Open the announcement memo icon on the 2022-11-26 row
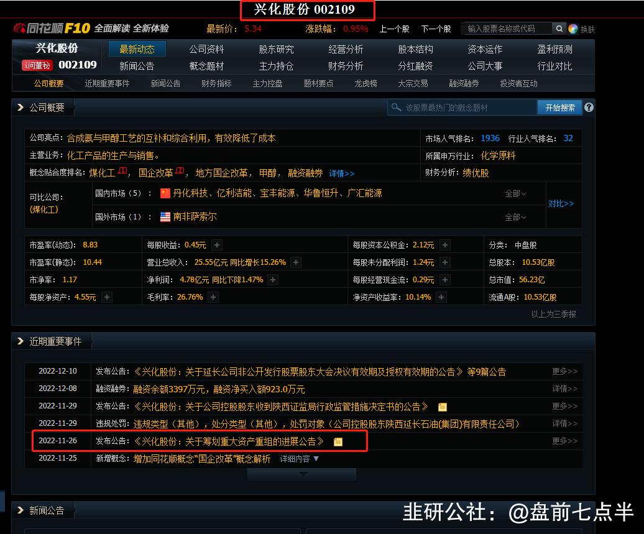Screen dimensions: 644x534 pyautogui.click(x=337, y=441)
